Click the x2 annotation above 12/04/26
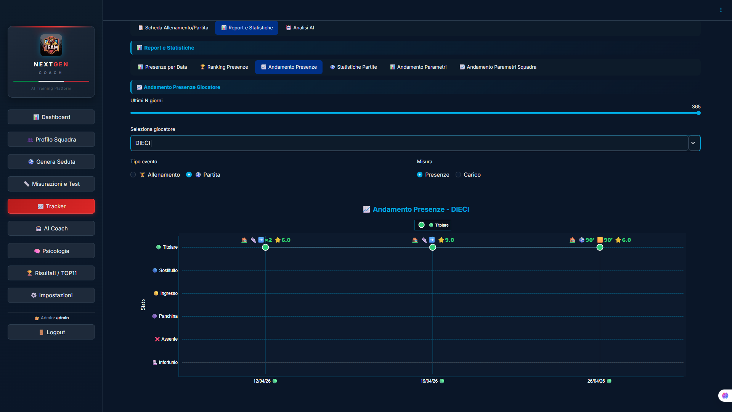 point(268,240)
